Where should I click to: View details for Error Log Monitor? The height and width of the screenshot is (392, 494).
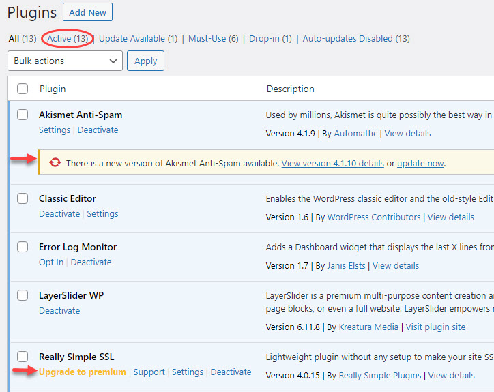pyautogui.click(x=396, y=266)
